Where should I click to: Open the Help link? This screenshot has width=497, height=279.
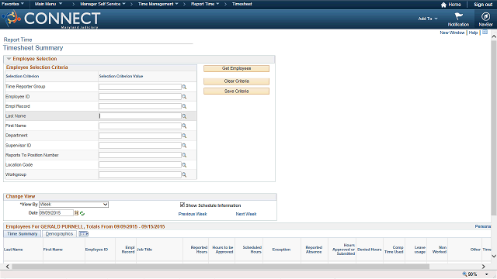click(x=473, y=33)
